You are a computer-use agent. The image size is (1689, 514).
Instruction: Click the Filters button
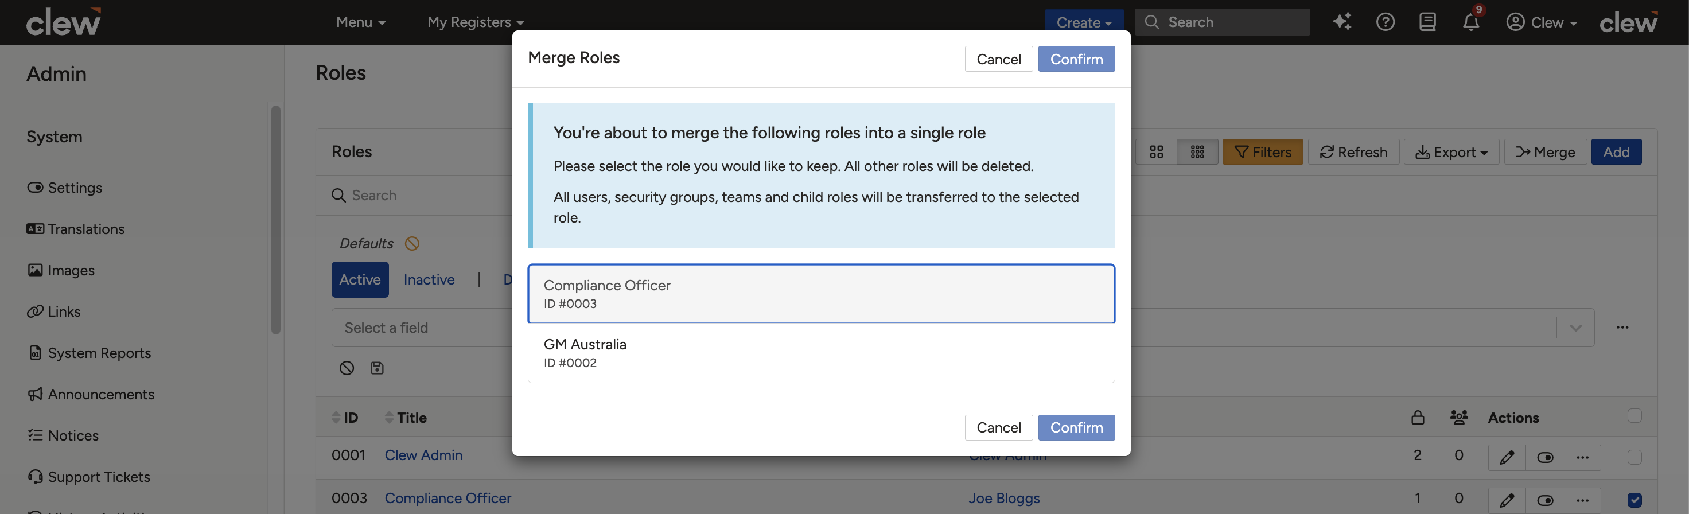click(1262, 152)
